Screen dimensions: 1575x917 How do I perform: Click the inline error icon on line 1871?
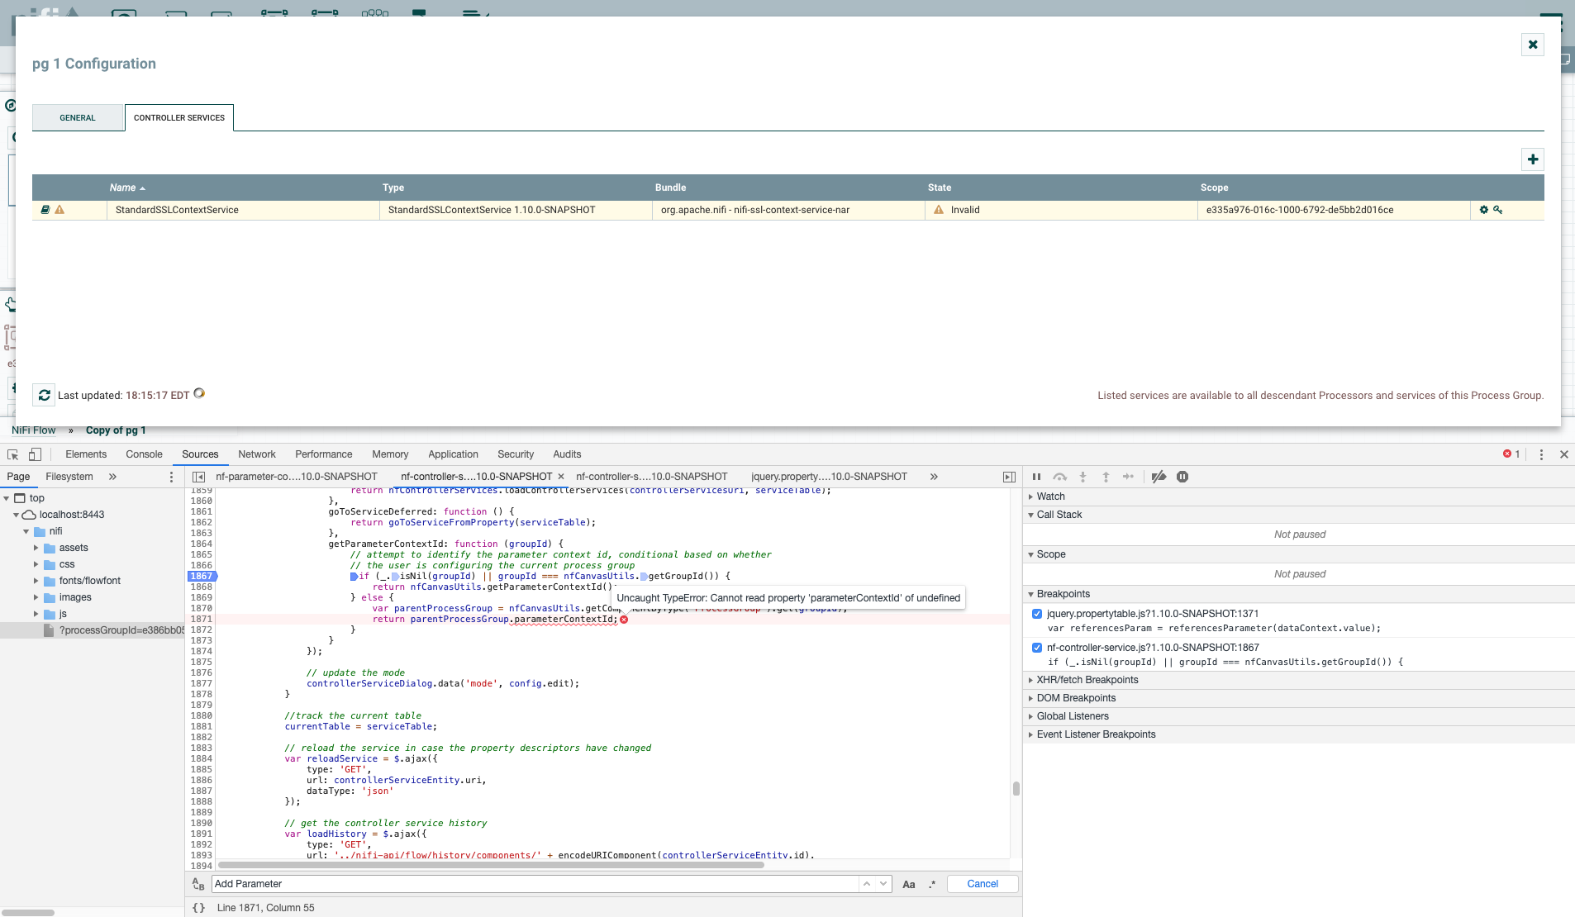[x=624, y=620]
